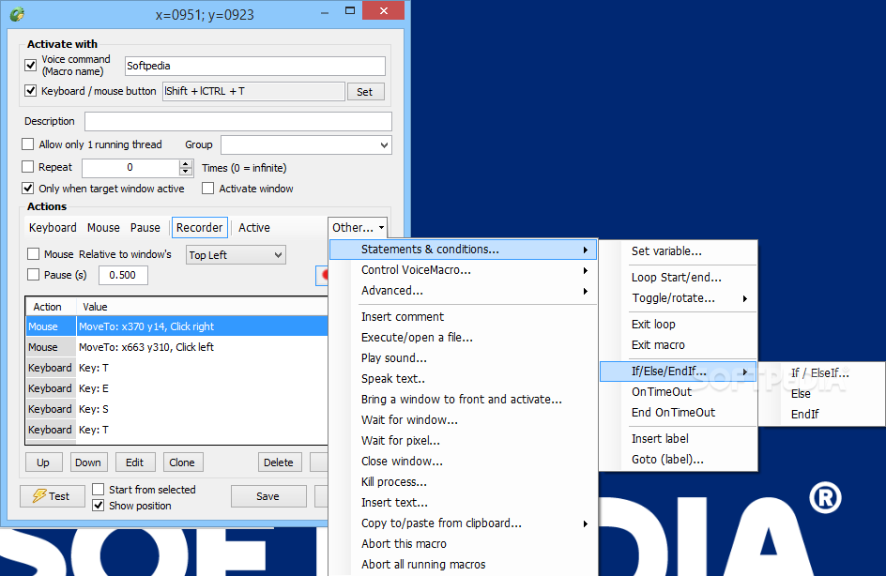The height and width of the screenshot is (576, 886).
Task: Choose Insert label menu item
Action: pos(678,439)
